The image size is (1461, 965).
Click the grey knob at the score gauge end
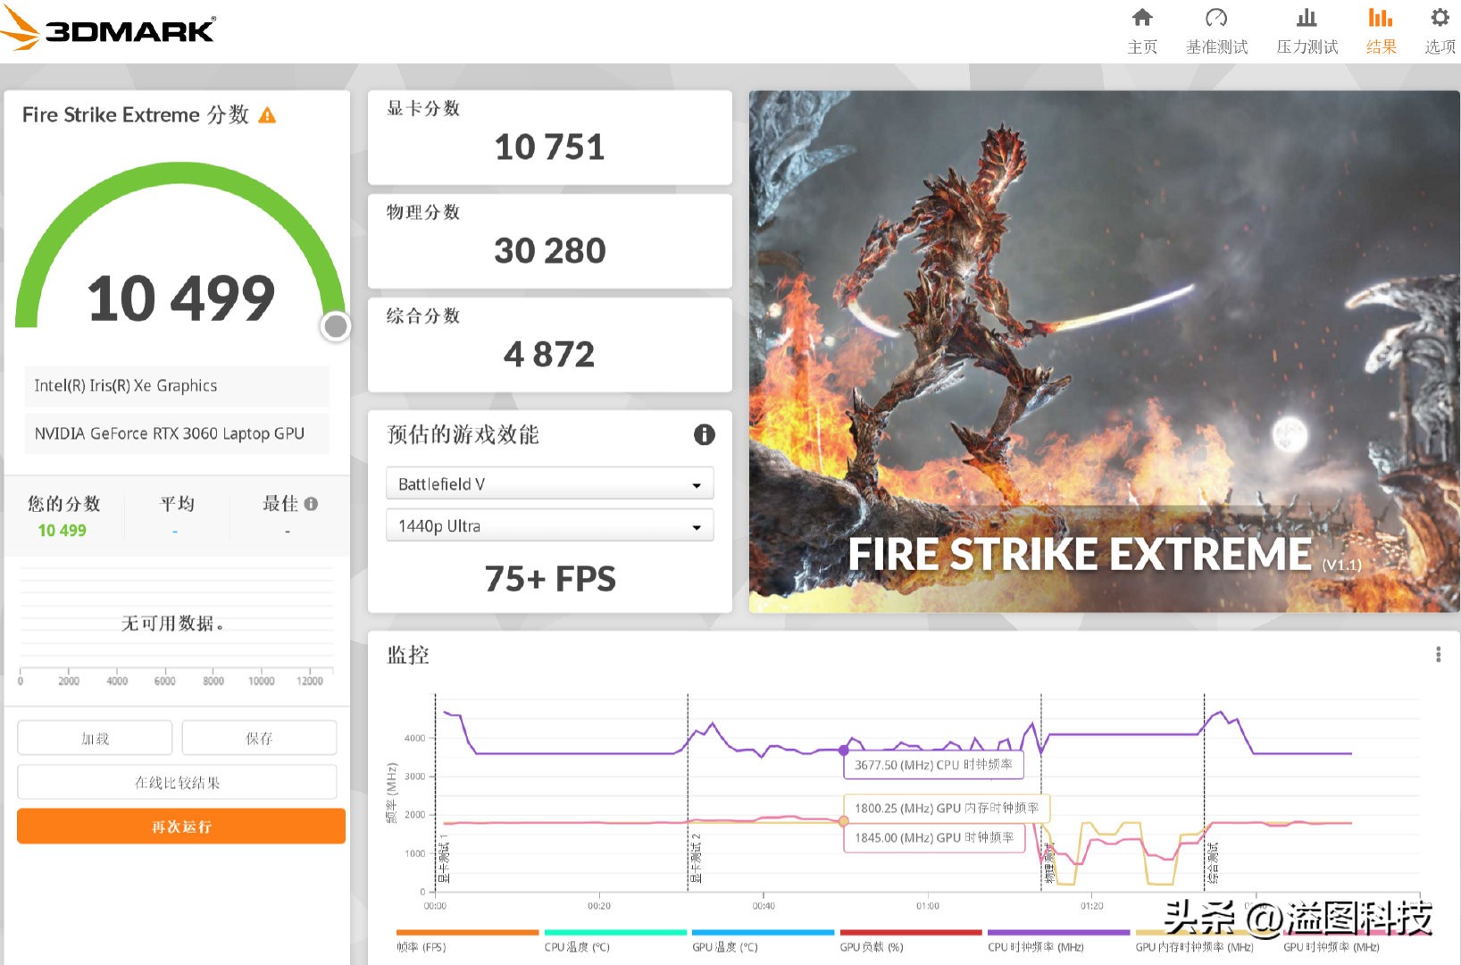point(336,327)
